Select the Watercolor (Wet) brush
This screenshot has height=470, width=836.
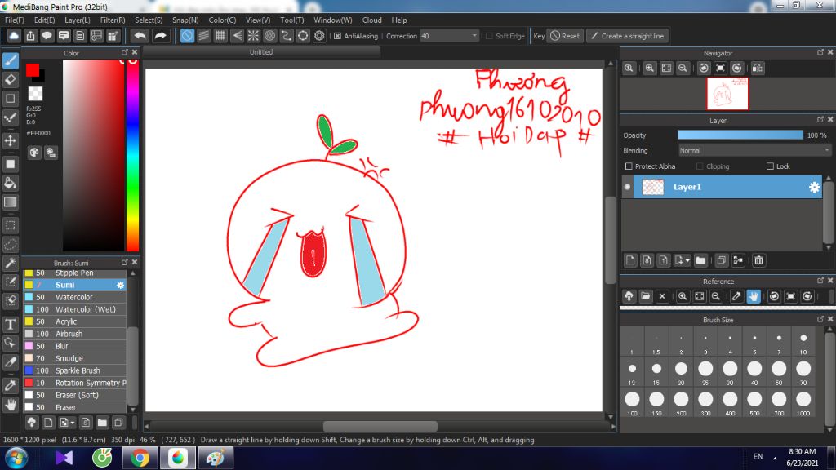[x=74, y=309]
